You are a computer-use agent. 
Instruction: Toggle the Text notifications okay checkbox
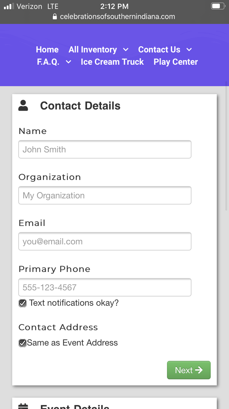(23, 303)
